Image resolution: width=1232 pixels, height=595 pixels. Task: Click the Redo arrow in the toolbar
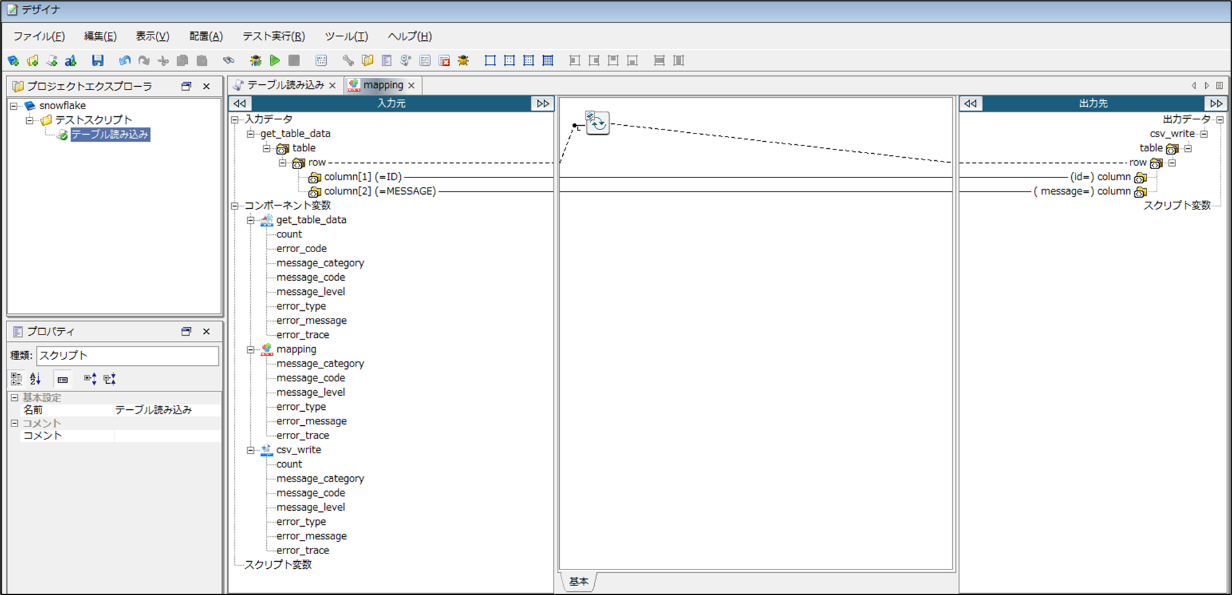pyautogui.click(x=144, y=61)
